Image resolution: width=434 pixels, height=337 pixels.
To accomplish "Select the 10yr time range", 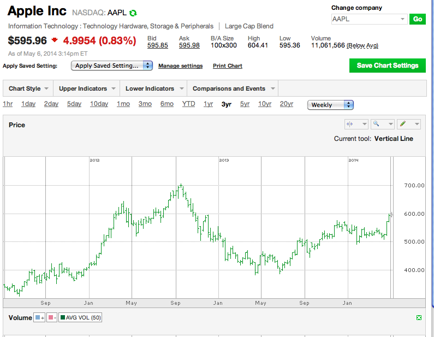I will [x=265, y=104].
